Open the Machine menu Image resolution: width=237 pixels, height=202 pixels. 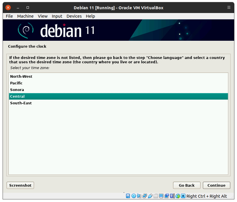(x=25, y=16)
